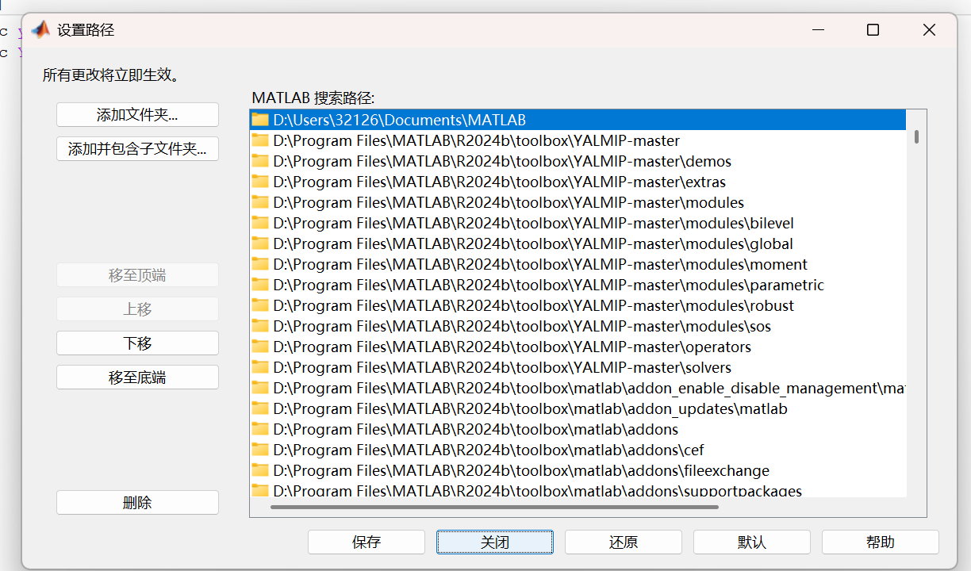Click the horizontal scrollbar of path list

494,507
